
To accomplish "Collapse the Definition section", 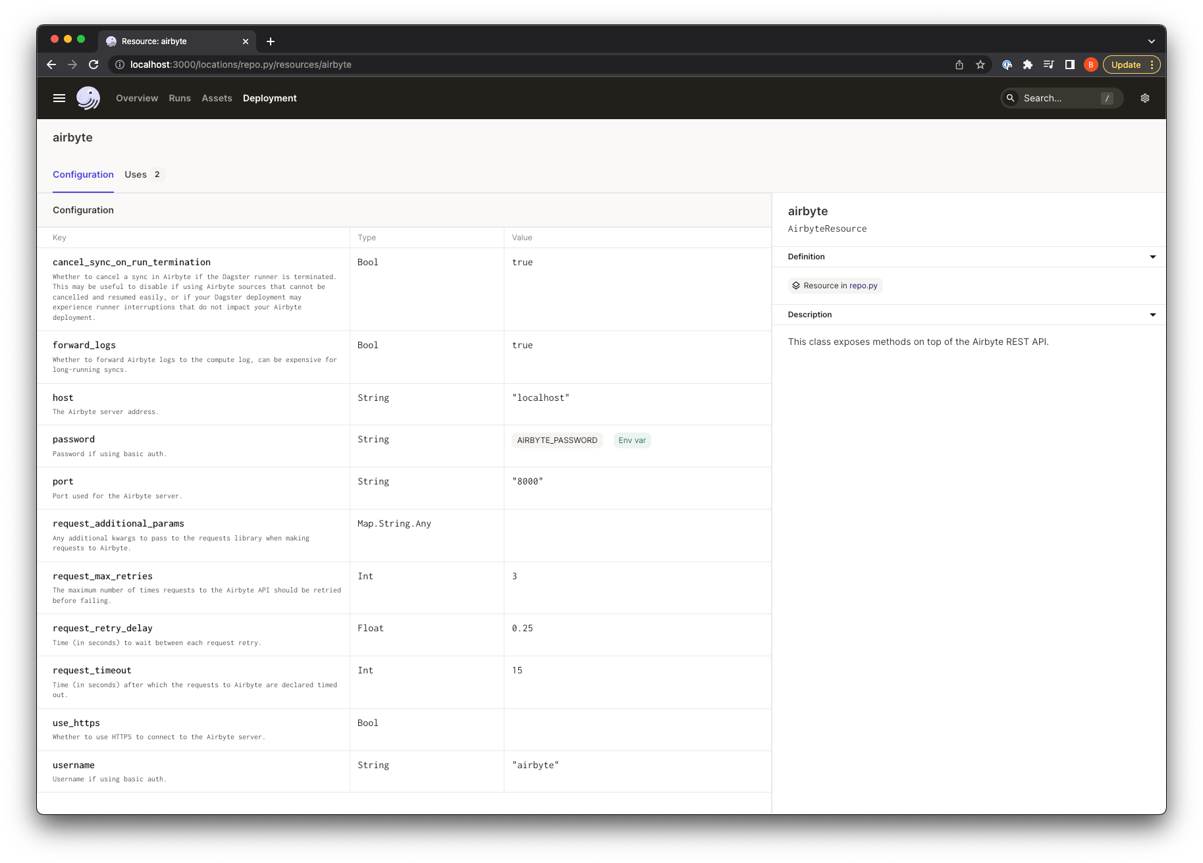I will (x=1153, y=257).
